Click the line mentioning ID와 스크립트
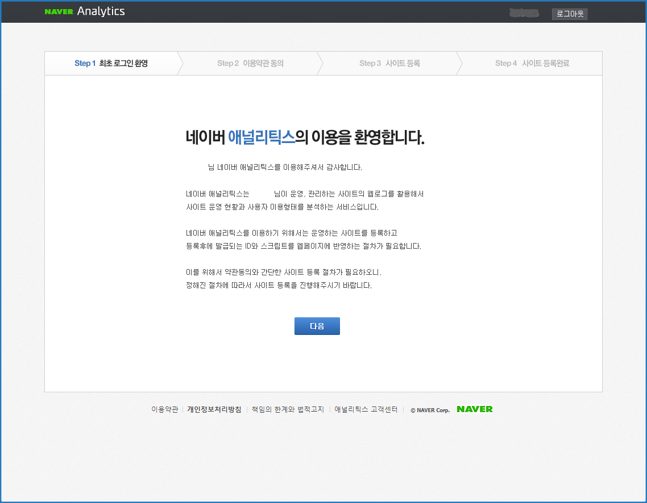The height and width of the screenshot is (503, 647). [303, 246]
